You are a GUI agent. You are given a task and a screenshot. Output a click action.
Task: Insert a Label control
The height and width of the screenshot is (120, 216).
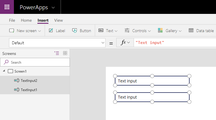[x=57, y=31]
